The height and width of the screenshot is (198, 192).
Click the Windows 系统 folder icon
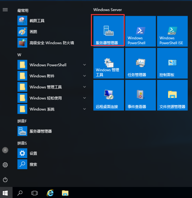coord(22,109)
